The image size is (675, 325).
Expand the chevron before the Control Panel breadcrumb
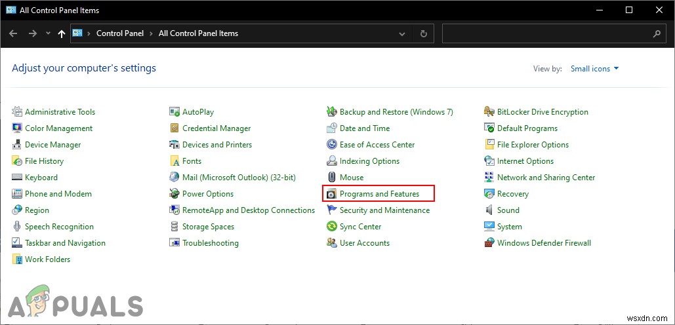pyautogui.click(x=89, y=33)
